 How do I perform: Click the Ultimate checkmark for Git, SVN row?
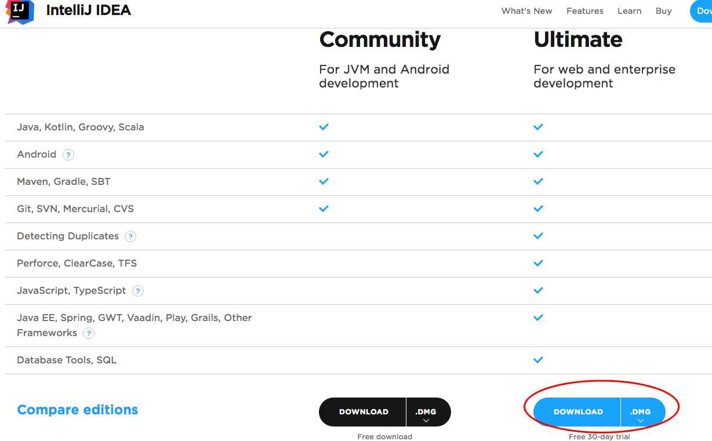538,209
